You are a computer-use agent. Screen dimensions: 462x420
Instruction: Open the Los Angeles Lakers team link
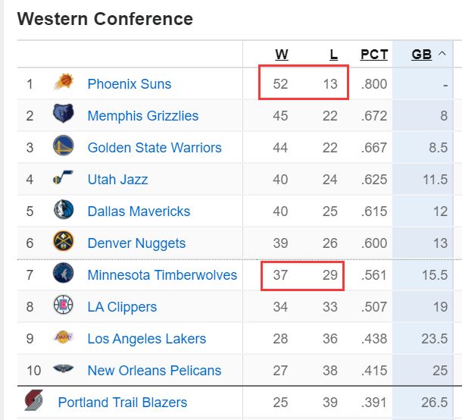(146, 339)
